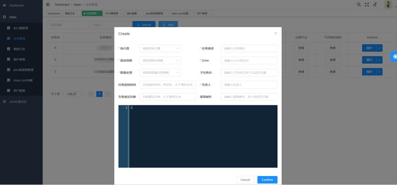Image resolution: width=397 pixels, height=185 pixels.
Task: Click the 报警邮件 input field
Action: (249, 96)
